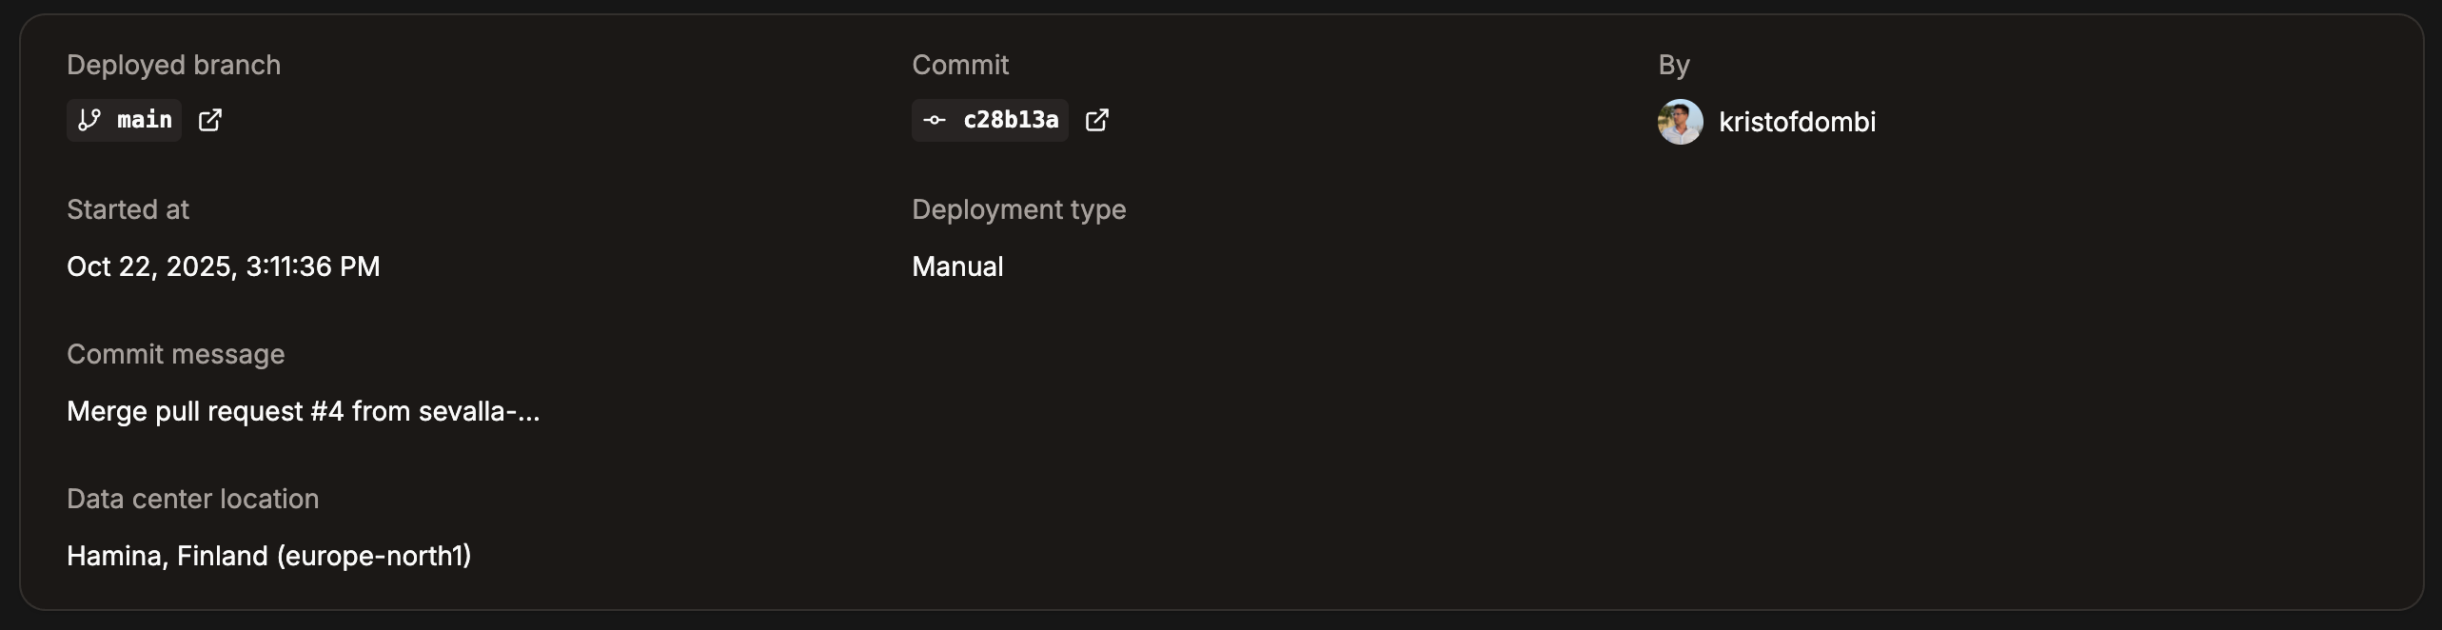Select the Commit message section label
The height and width of the screenshot is (630, 2442).
(175, 354)
